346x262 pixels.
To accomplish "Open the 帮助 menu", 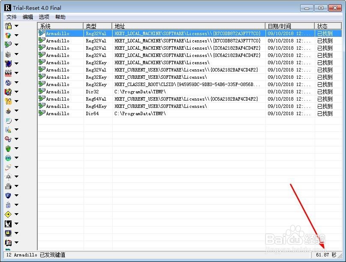I will tap(60, 17).
